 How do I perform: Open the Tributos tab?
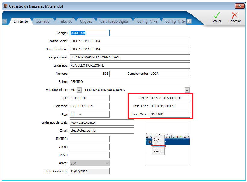(x=65, y=21)
